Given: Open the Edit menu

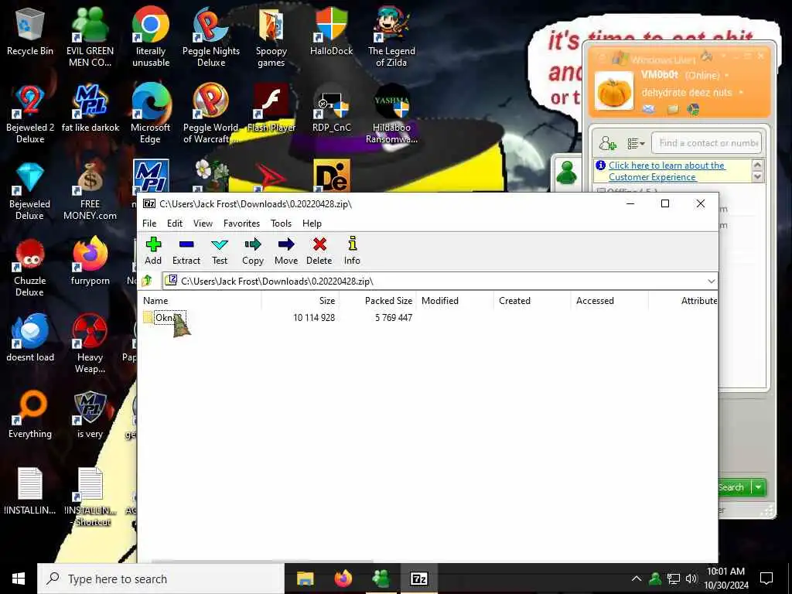Looking at the screenshot, I should point(175,224).
